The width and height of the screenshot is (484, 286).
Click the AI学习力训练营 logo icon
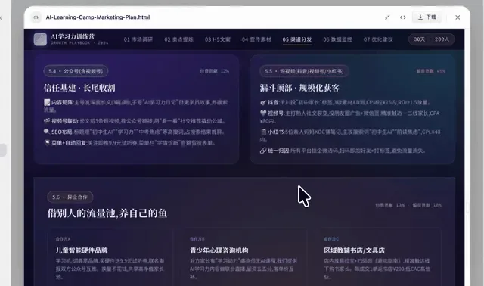40,39
